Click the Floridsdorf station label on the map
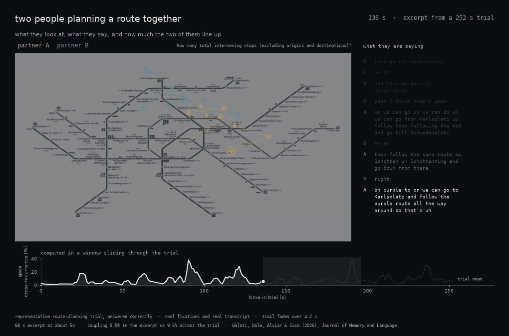This screenshot has width=509, height=336. 242,80
